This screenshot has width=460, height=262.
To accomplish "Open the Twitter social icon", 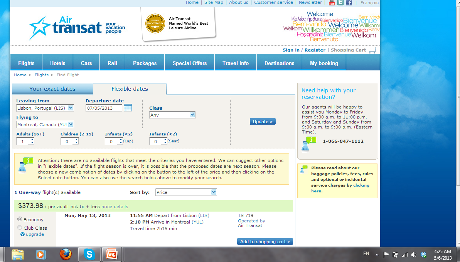I will 340,3.
